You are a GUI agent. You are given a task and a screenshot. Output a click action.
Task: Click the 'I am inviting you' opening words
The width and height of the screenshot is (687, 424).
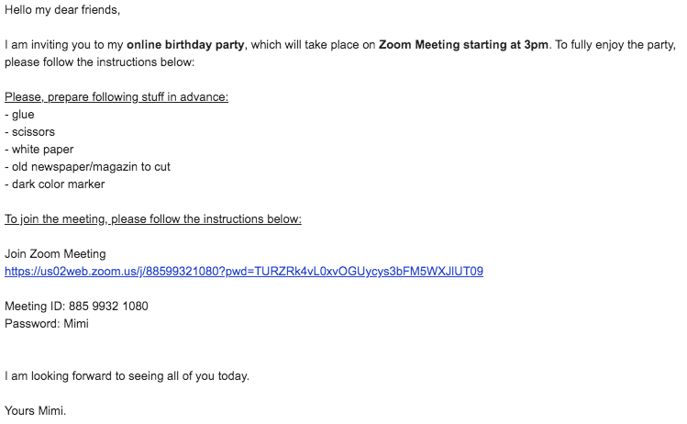(x=48, y=45)
